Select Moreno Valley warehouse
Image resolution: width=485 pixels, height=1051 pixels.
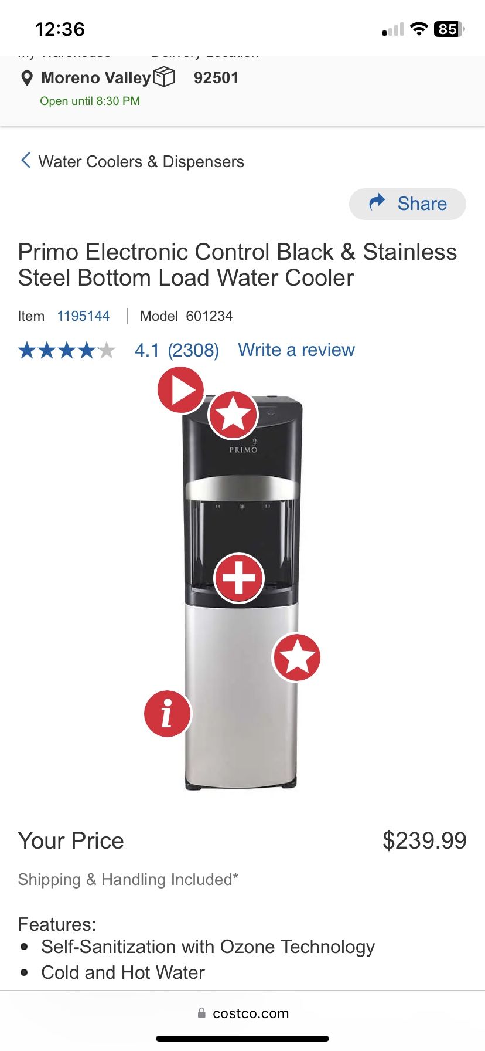[x=96, y=78]
